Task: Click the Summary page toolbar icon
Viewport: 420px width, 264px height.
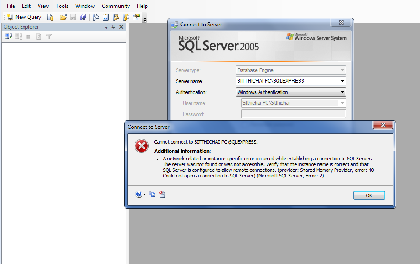Action: 106,17
